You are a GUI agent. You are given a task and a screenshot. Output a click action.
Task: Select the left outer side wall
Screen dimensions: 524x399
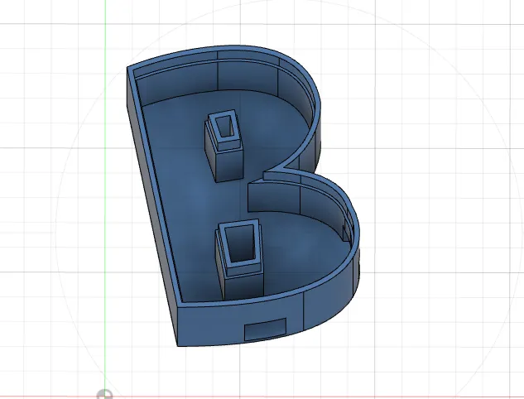click(152, 210)
